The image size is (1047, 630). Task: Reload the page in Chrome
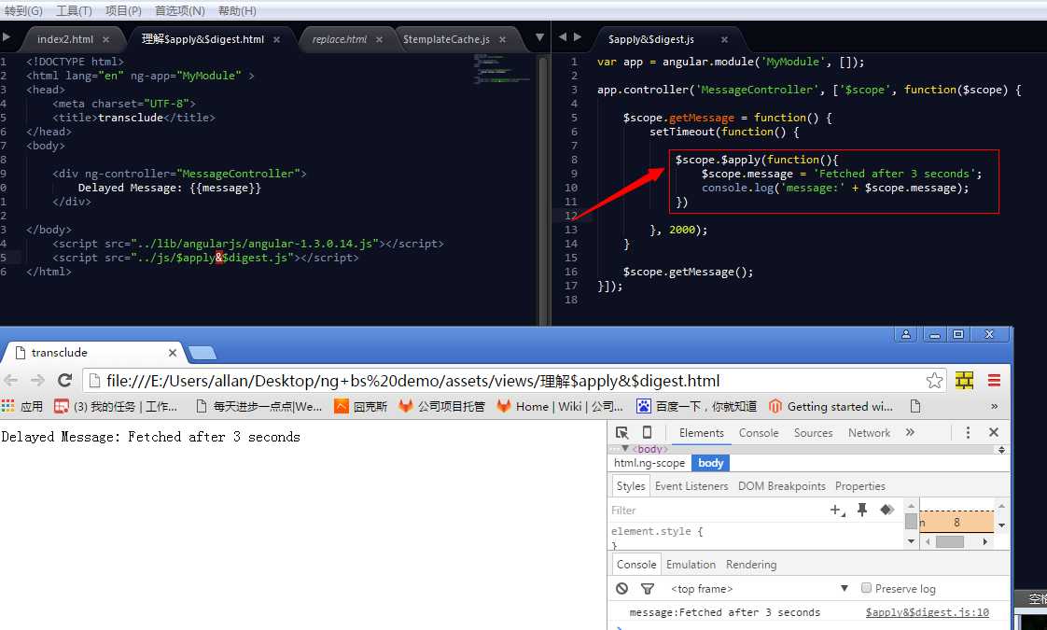[64, 380]
